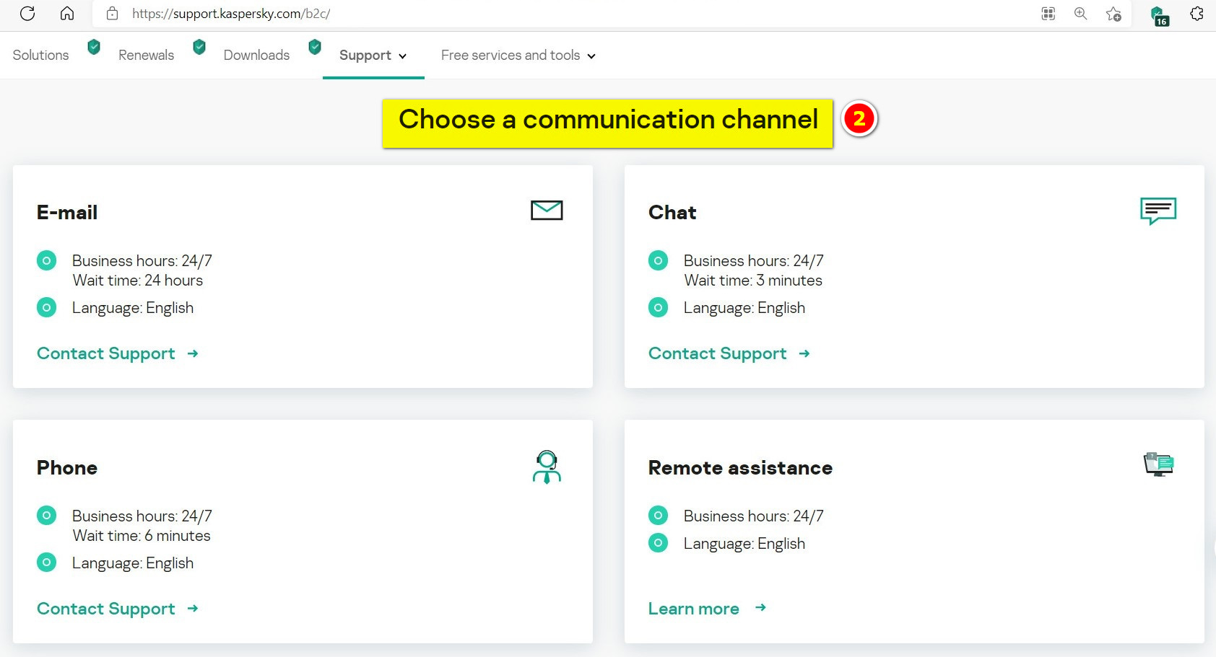This screenshot has height=657, width=1216.
Task: Click the browser zoom magnifier icon
Action: 1080,14
